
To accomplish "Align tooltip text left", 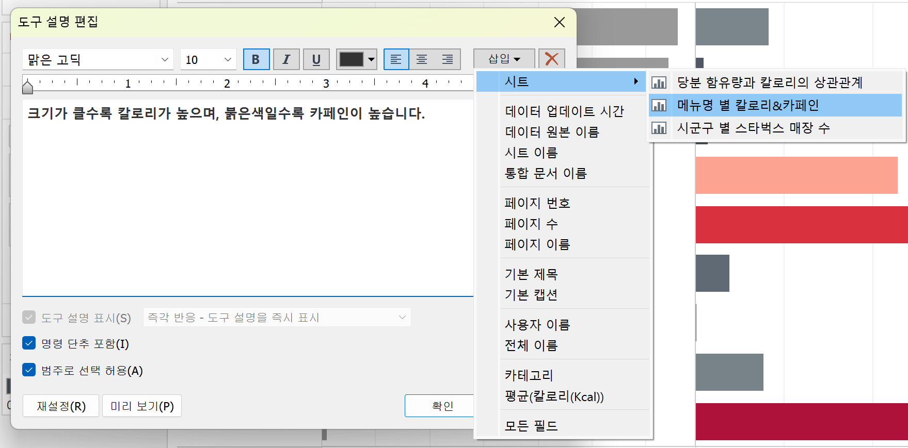I will click(396, 59).
